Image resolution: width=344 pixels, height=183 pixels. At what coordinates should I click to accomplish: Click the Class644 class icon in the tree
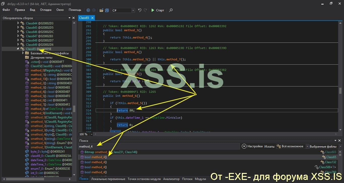(x=22, y=23)
